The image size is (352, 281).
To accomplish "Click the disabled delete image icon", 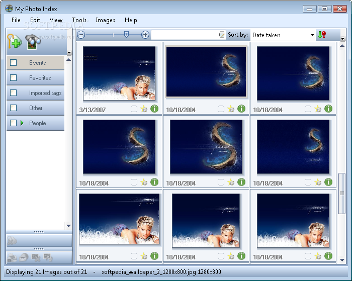I will 36,258.
